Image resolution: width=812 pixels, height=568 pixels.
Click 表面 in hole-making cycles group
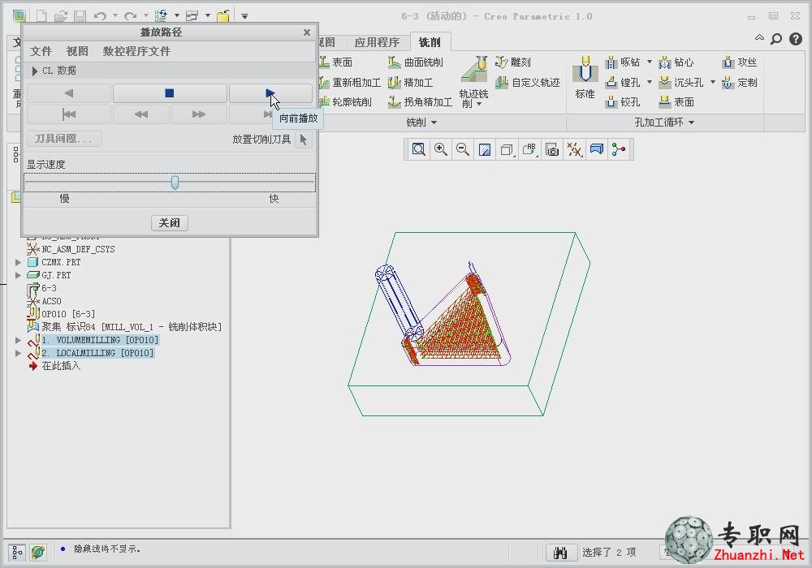coord(676,102)
